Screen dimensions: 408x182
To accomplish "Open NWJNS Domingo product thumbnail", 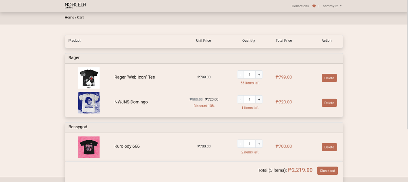I will [x=89, y=102].
